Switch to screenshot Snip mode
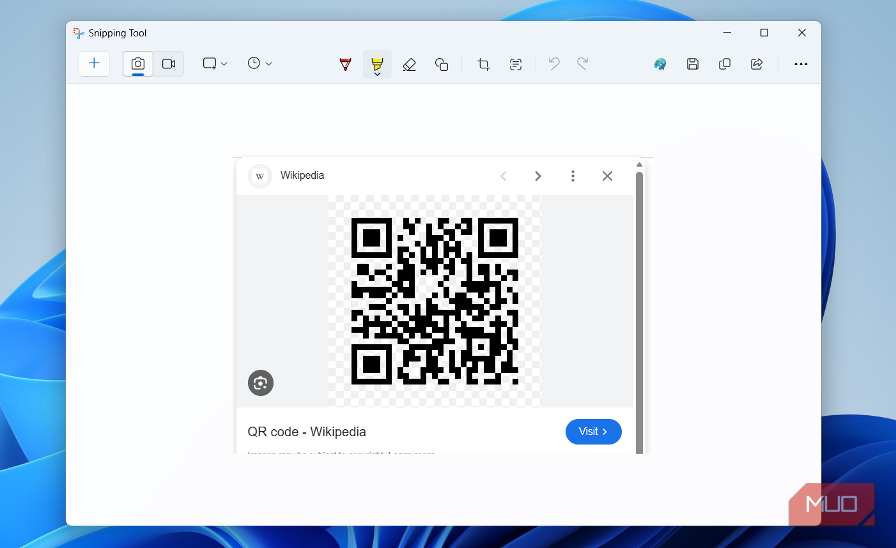Screen dimensions: 896x548 (x=138, y=64)
